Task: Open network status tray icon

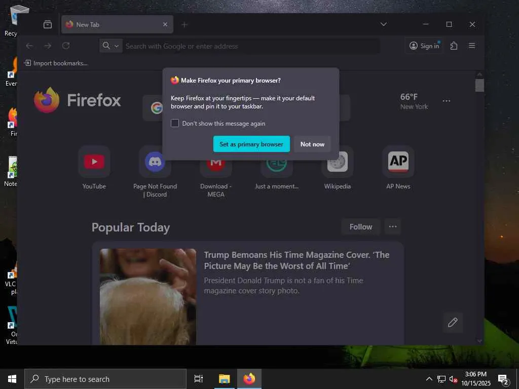Action: (441, 379)
